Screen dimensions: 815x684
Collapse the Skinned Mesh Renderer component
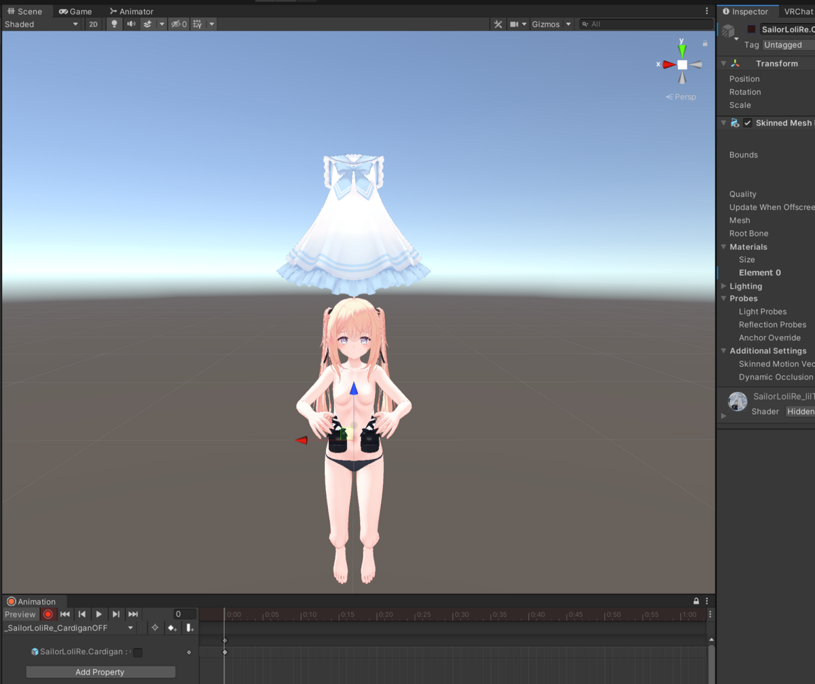pos(724,123)
